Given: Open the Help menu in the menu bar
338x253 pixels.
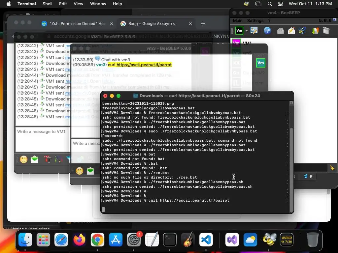Looking at the screenshot, I should click(118, 4).
